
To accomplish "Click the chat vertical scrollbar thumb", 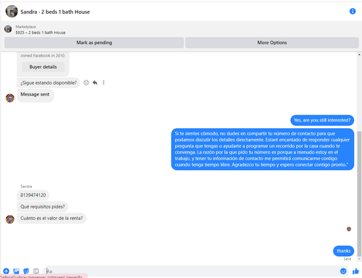I will [x=359, y=193].
